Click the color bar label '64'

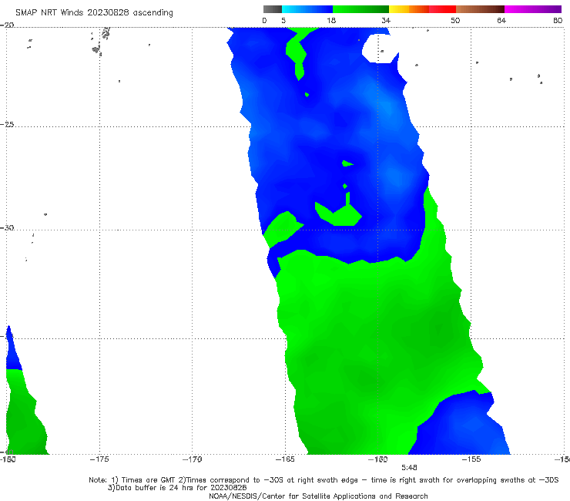pos(501,21)
